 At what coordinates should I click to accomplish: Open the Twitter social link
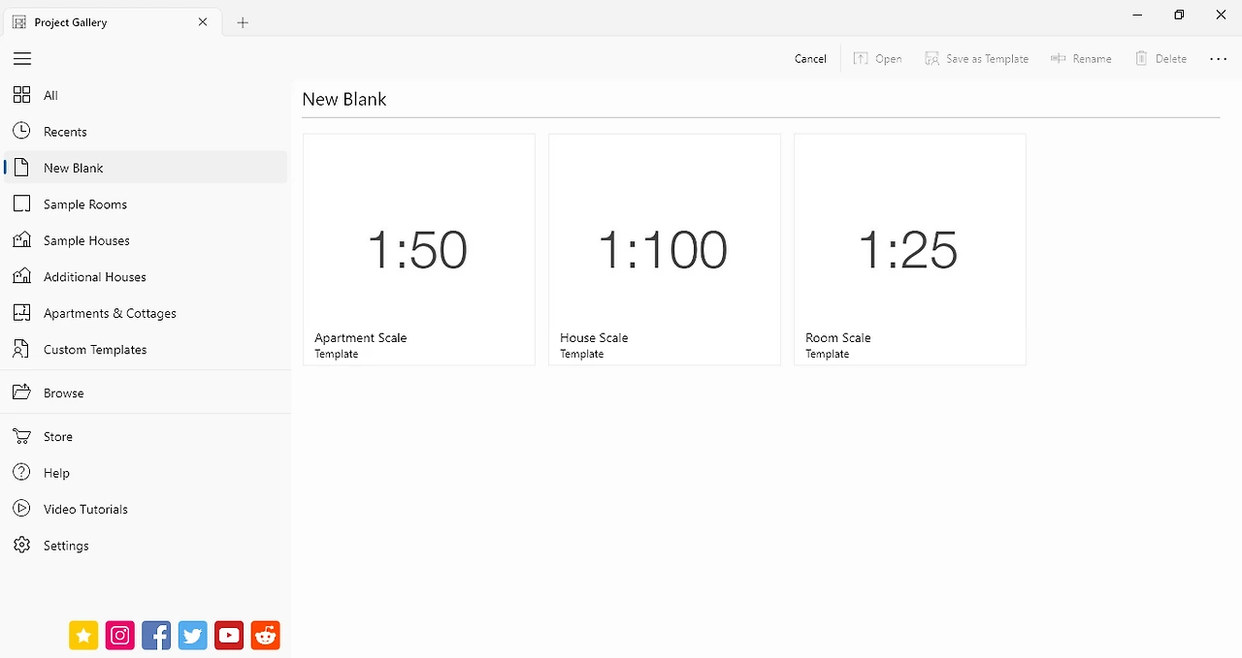(x=193, y=636)
